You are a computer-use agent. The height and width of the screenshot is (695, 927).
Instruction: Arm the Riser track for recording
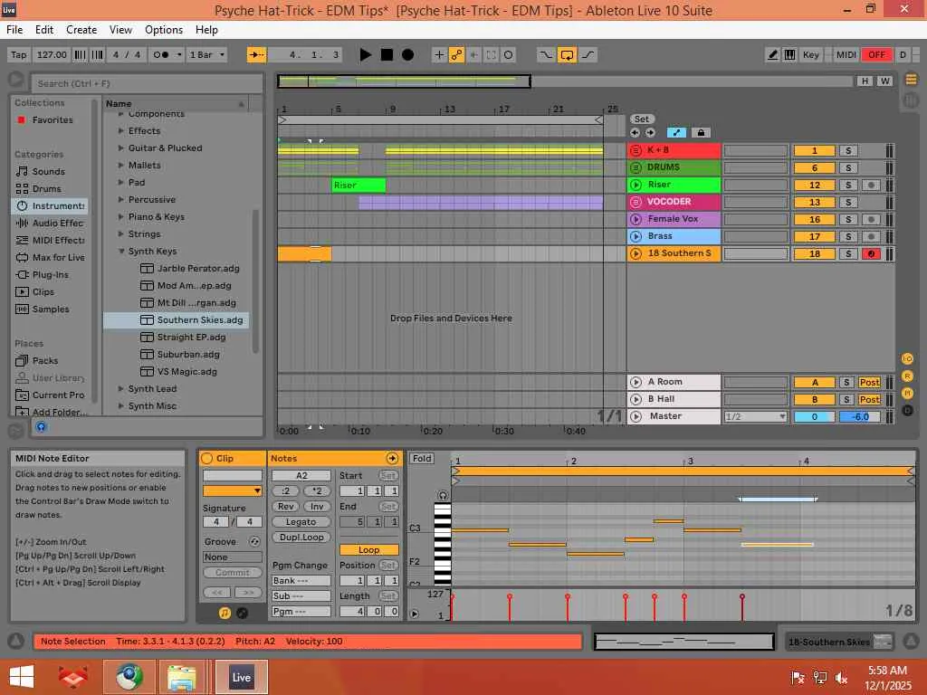coord(870,185)
